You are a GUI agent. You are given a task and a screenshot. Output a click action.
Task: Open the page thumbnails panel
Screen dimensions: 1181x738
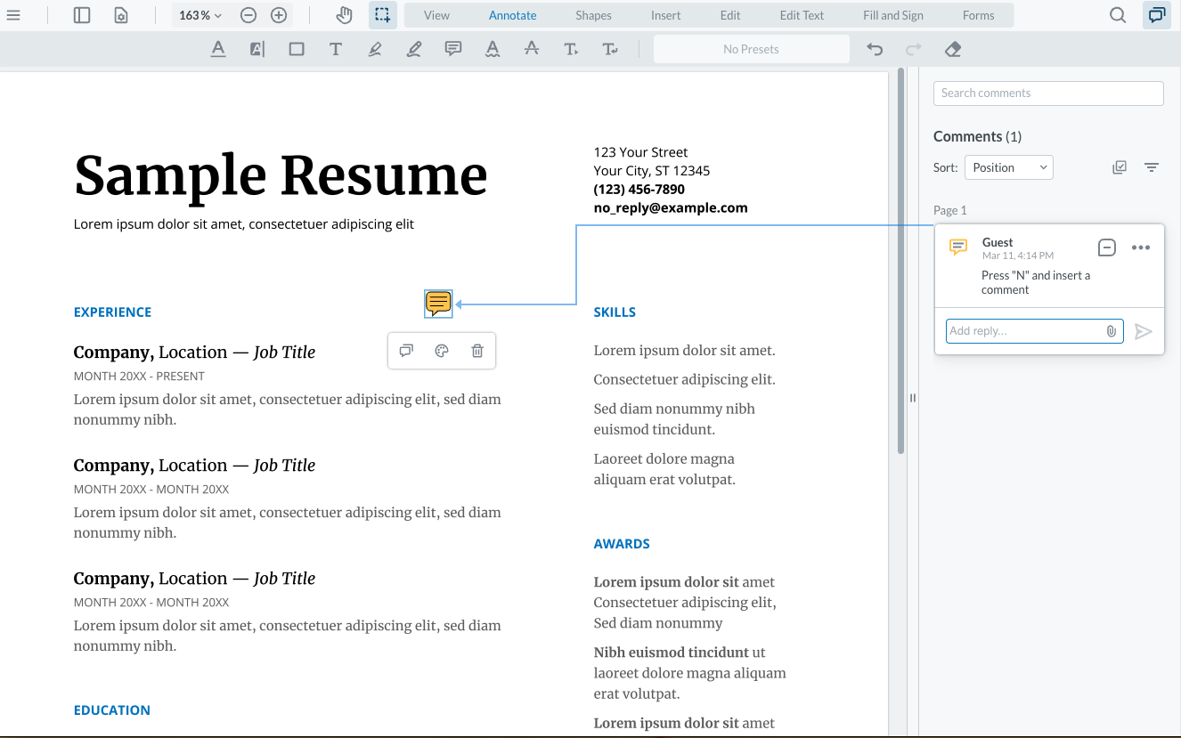(81, 14)
